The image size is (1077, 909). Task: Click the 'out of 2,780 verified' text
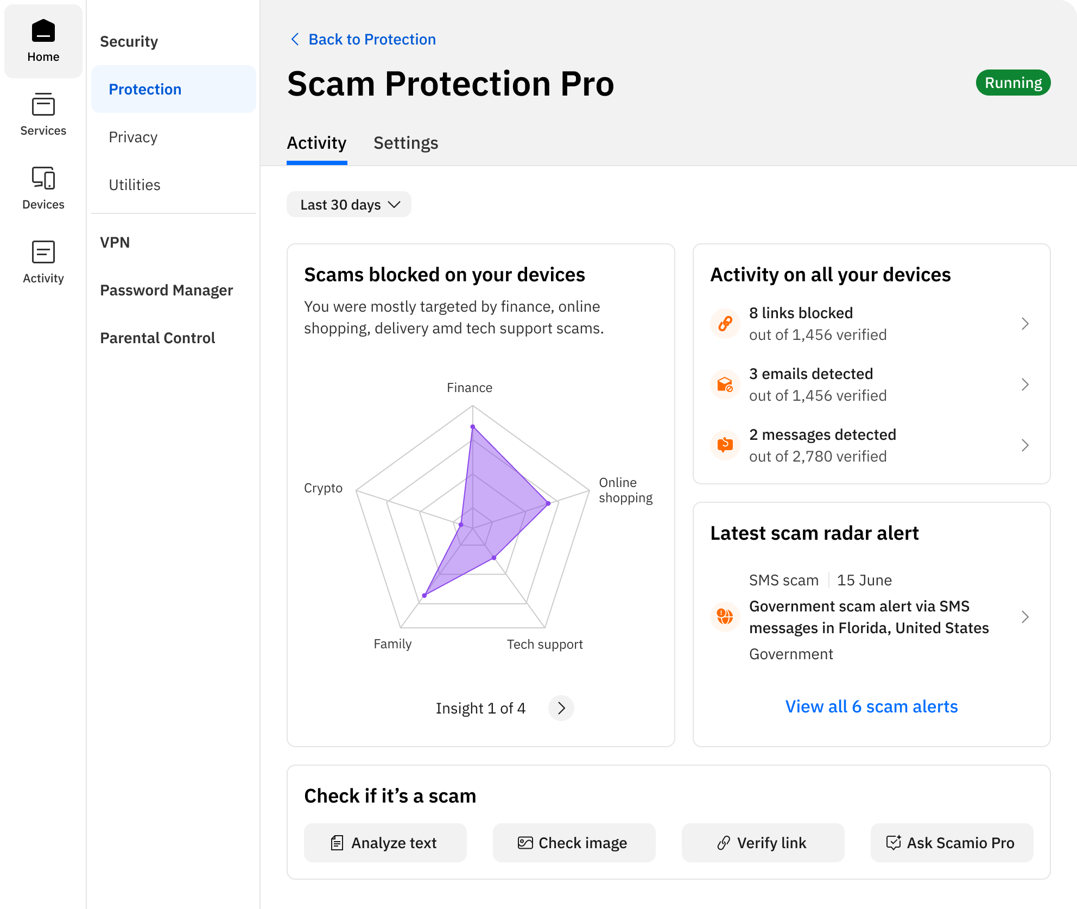pyautogui.click(x=818, y=456)
